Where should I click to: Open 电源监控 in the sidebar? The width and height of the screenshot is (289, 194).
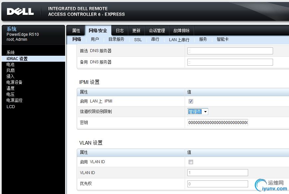pyautogui.click(x=14, y=100)
